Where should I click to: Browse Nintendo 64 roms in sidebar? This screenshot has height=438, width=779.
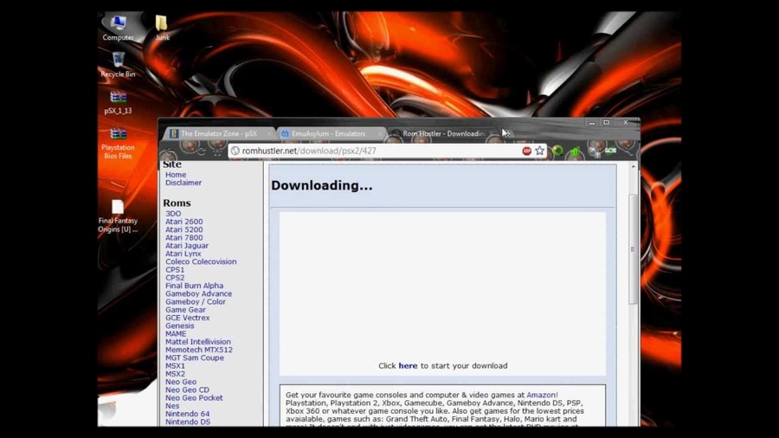point(187,414)
